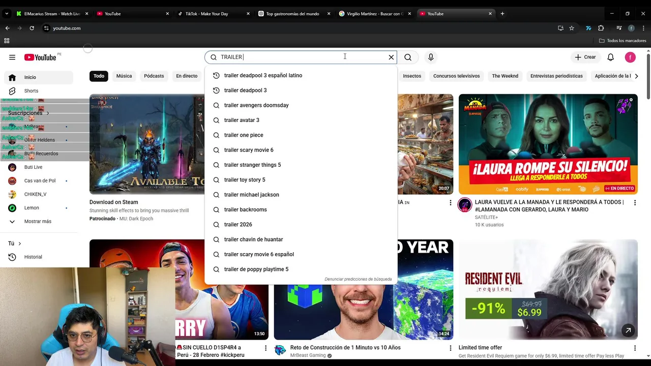Open the CHIKEN_V subscription
Viewport: 651px width, 366px height.
click(40, 195)
